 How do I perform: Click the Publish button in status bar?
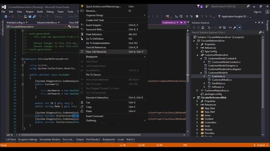261,145
